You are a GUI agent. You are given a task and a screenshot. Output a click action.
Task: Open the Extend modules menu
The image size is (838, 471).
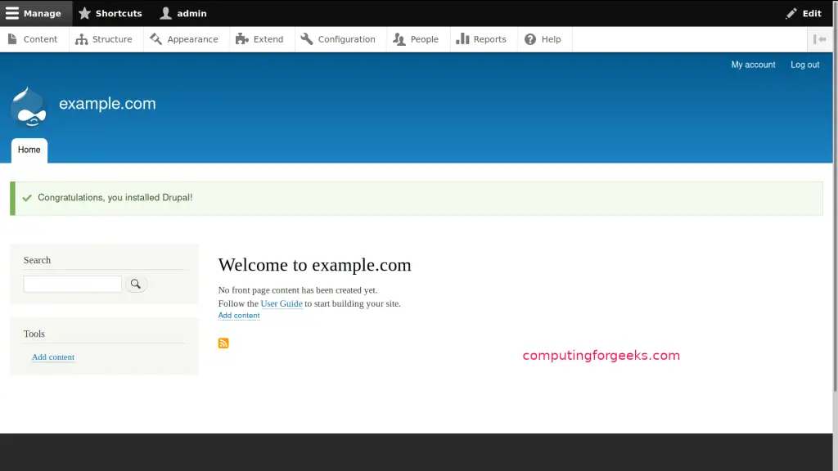click(x=260, y=39)
